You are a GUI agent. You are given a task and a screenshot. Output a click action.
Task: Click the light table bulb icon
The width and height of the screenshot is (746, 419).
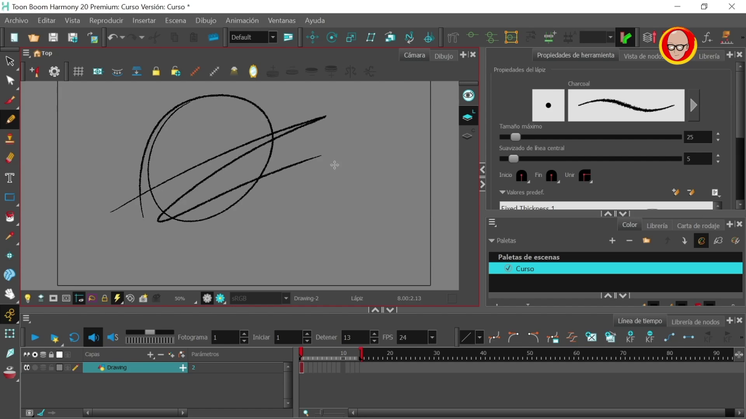(x=27, y=299)
